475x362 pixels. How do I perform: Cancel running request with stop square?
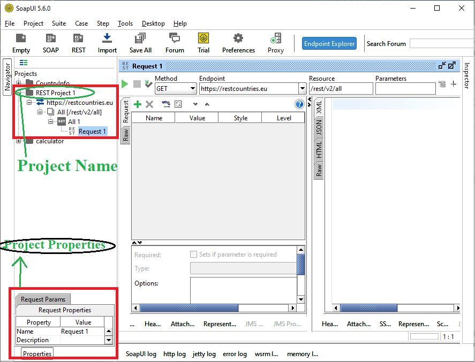tap(137, 84)
